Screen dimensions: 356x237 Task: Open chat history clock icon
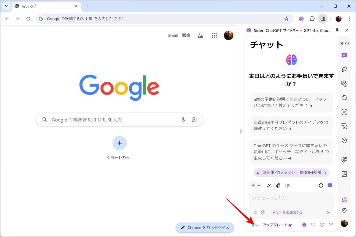pyautogui.click(x=321, y=185)
